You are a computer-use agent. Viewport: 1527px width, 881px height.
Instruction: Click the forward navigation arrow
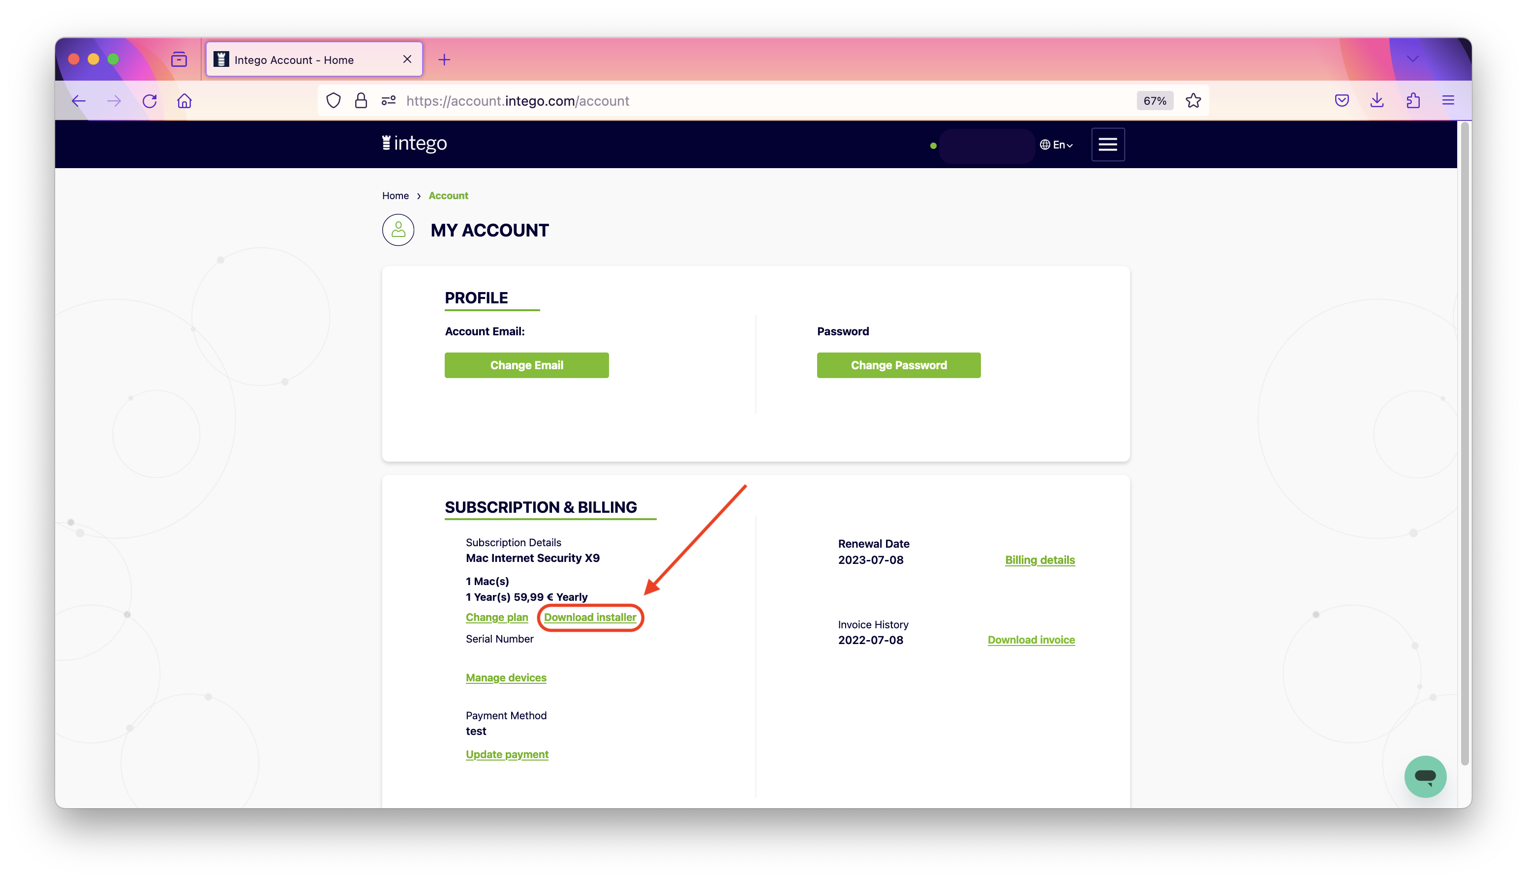click(x=114, y=101)
